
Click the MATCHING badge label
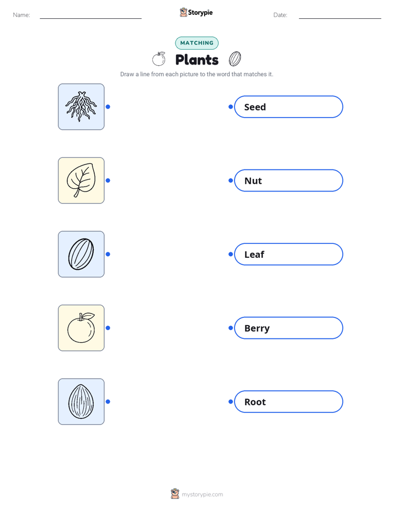[196, 43]
